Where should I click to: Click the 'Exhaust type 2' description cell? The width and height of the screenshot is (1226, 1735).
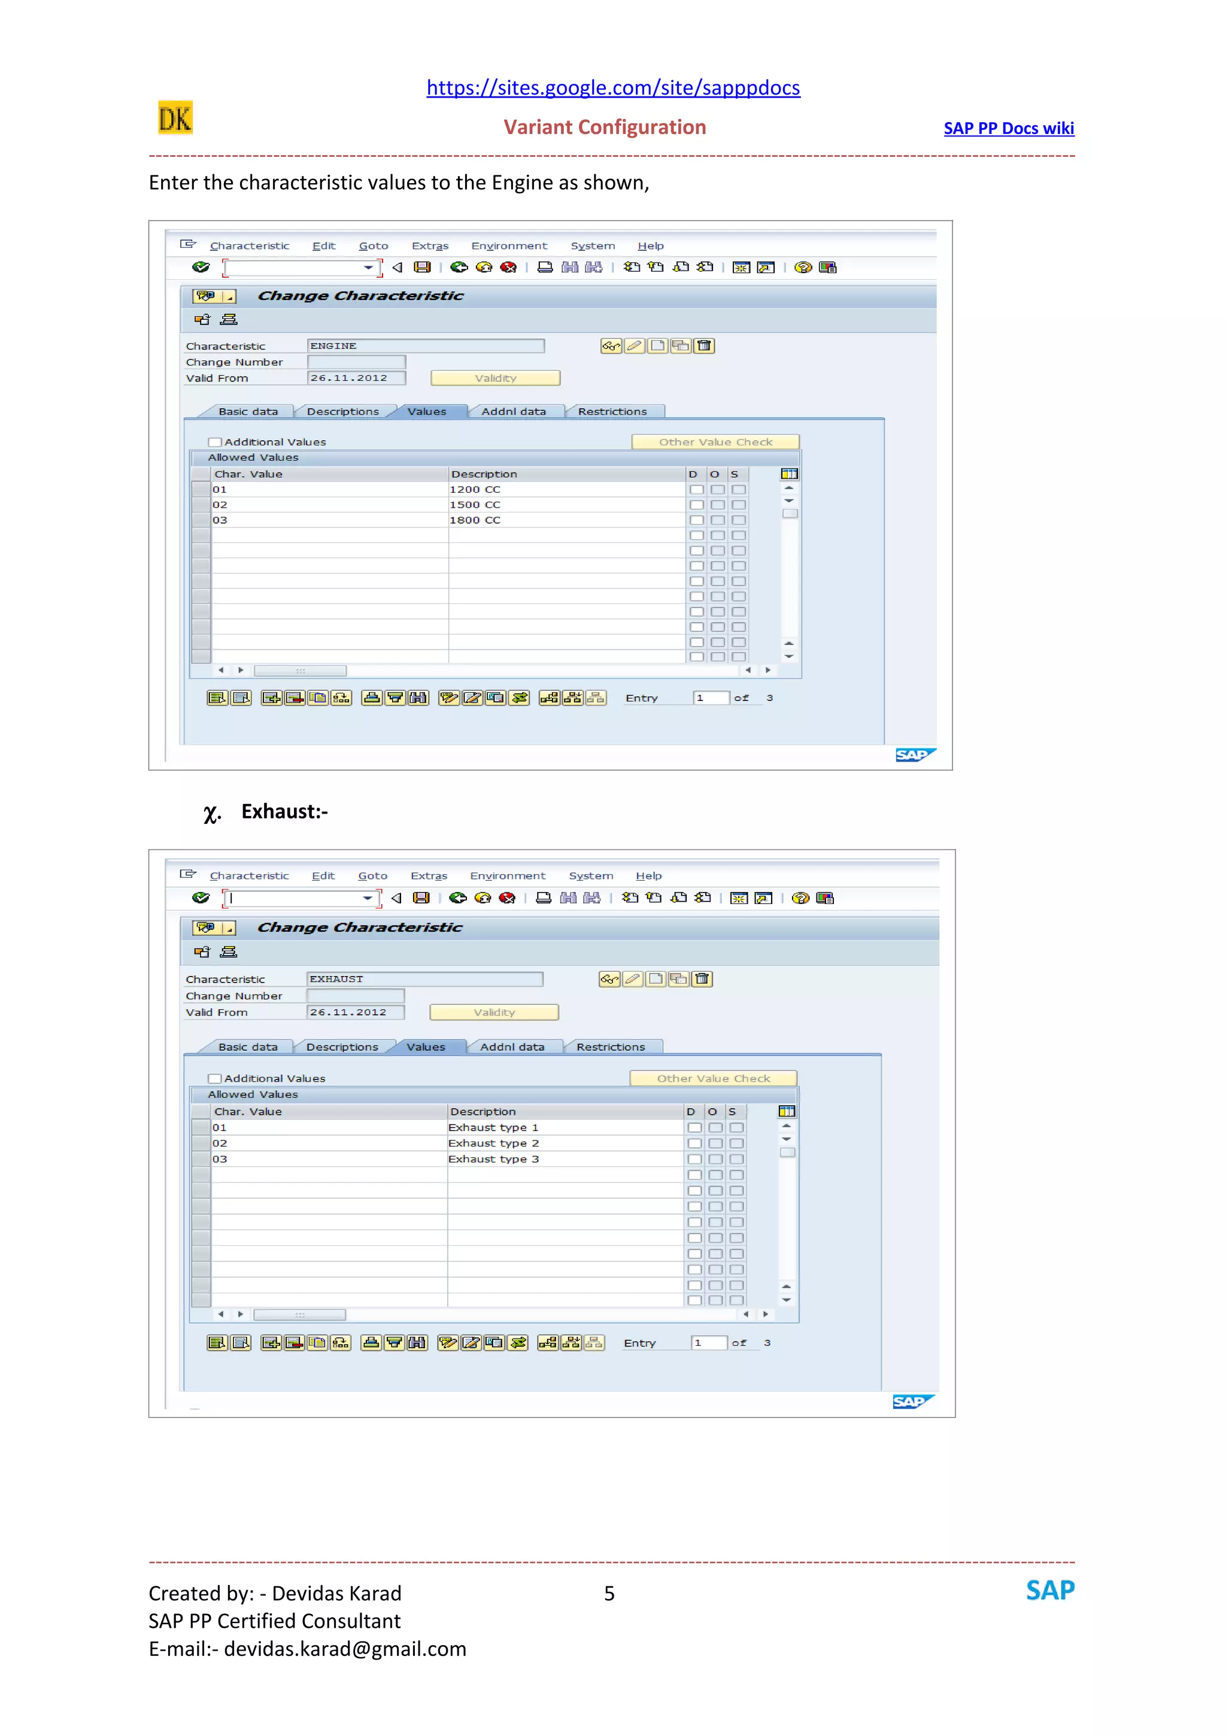point(565,1143)
